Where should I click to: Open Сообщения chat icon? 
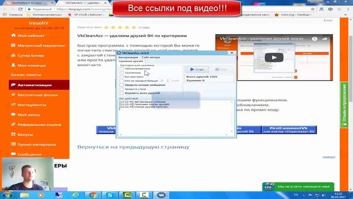13,154
